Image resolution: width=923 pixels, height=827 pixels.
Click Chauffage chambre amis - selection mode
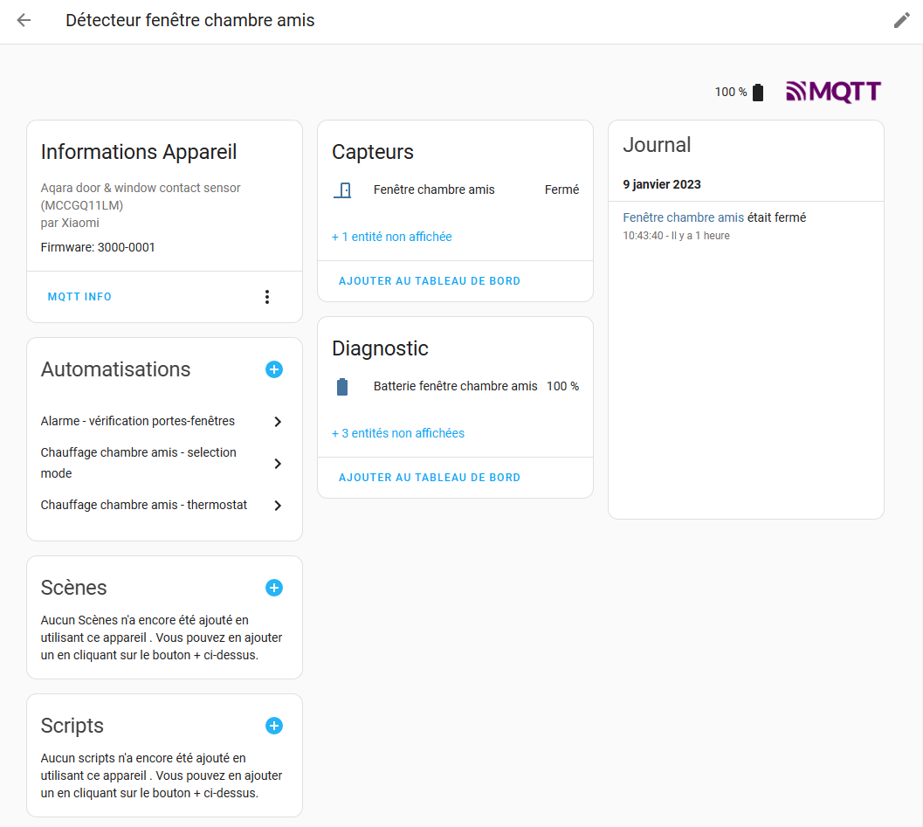(138, 463)
